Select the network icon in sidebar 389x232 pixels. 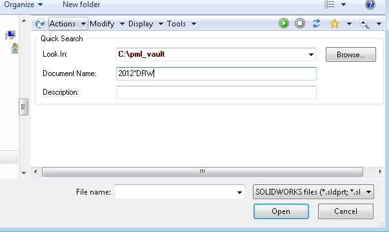coord(15,48)
